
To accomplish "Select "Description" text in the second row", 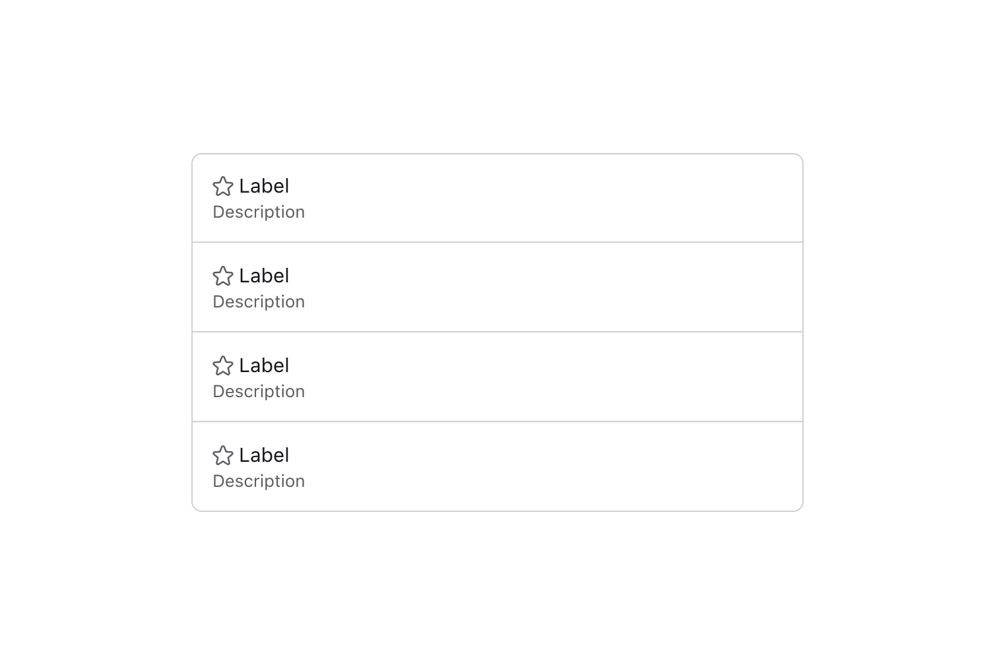I will pos(259,302).
